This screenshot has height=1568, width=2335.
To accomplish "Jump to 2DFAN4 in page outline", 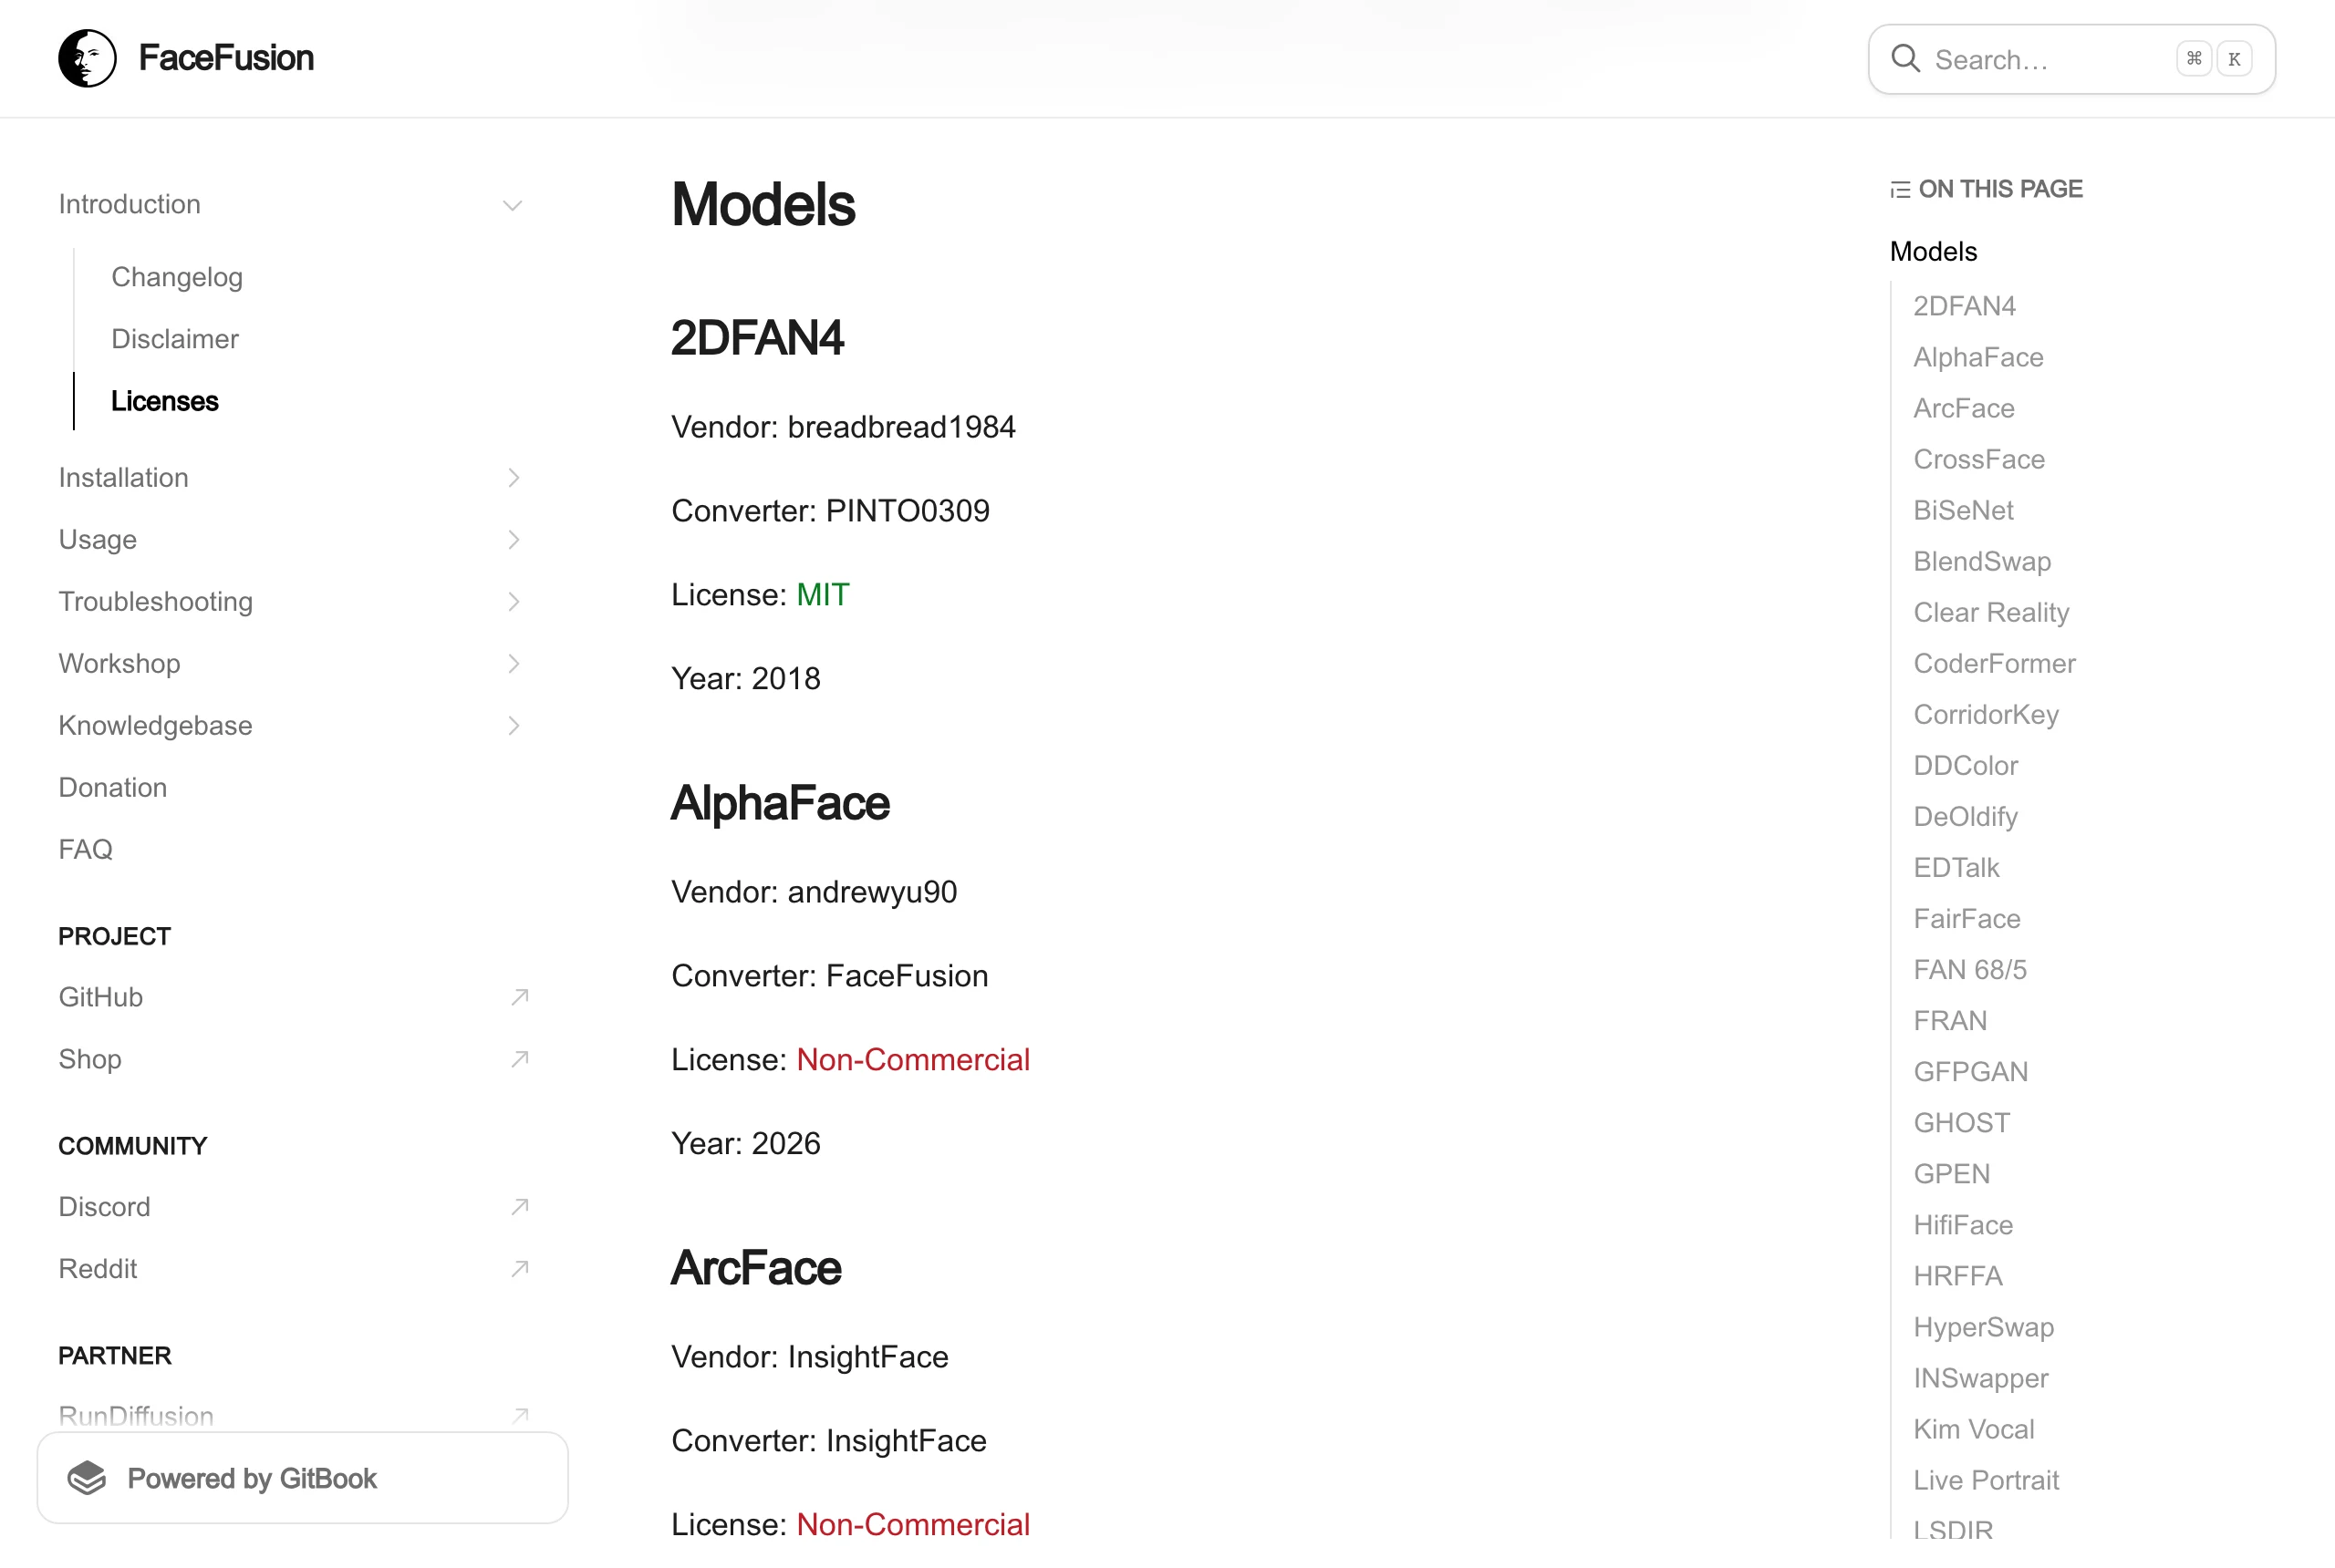I will pyautogui.click(x=1964, y=306).
